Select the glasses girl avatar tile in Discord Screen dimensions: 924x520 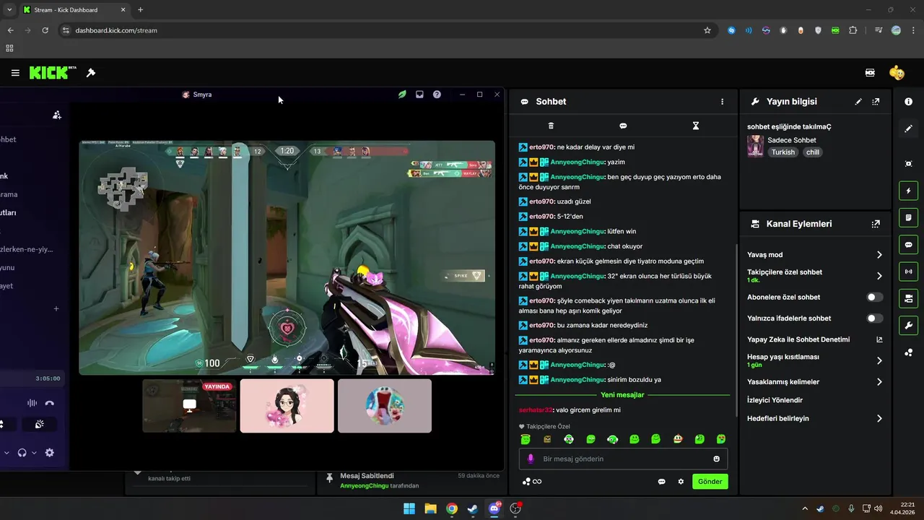point(287,406)
